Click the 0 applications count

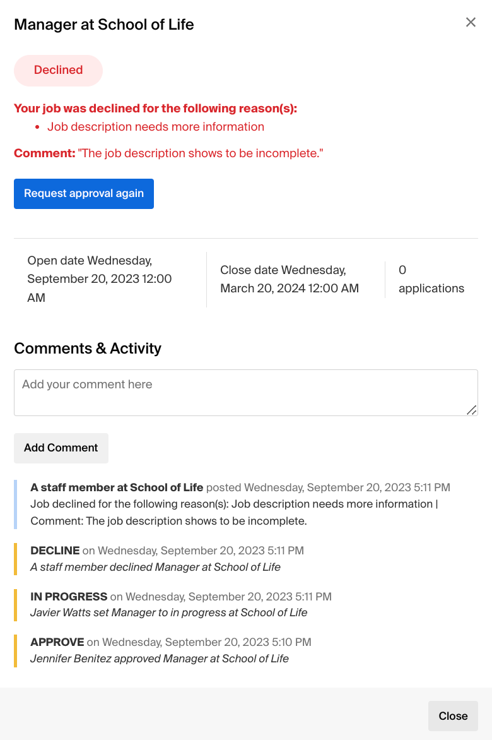(x=431, y=279)
